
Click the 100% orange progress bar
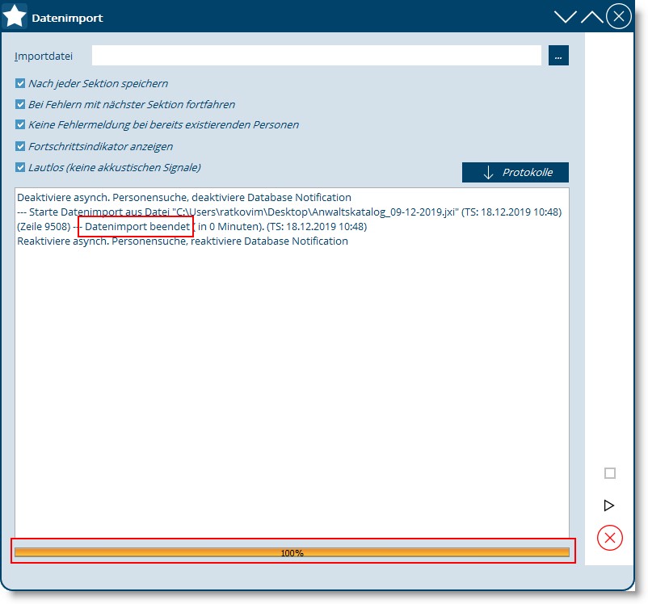click(292, 552)
